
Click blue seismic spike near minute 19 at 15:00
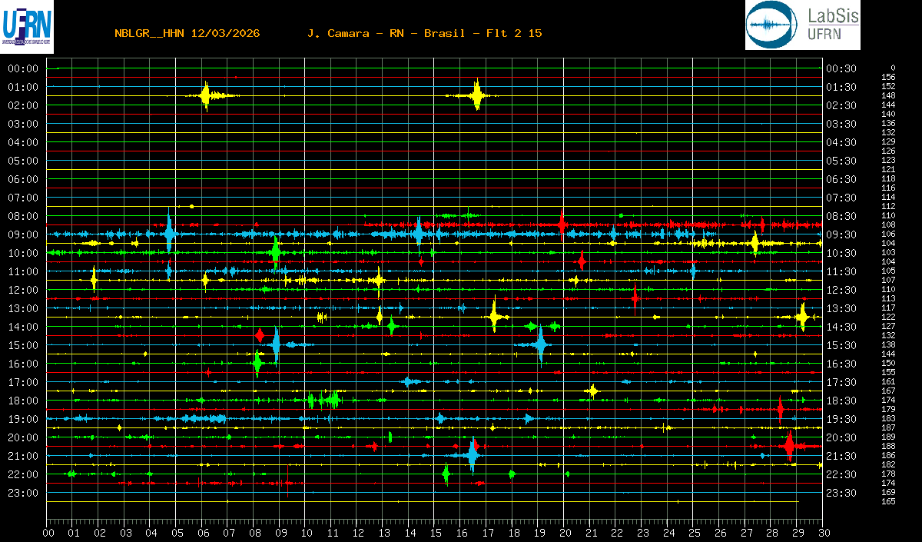point(540,344)
